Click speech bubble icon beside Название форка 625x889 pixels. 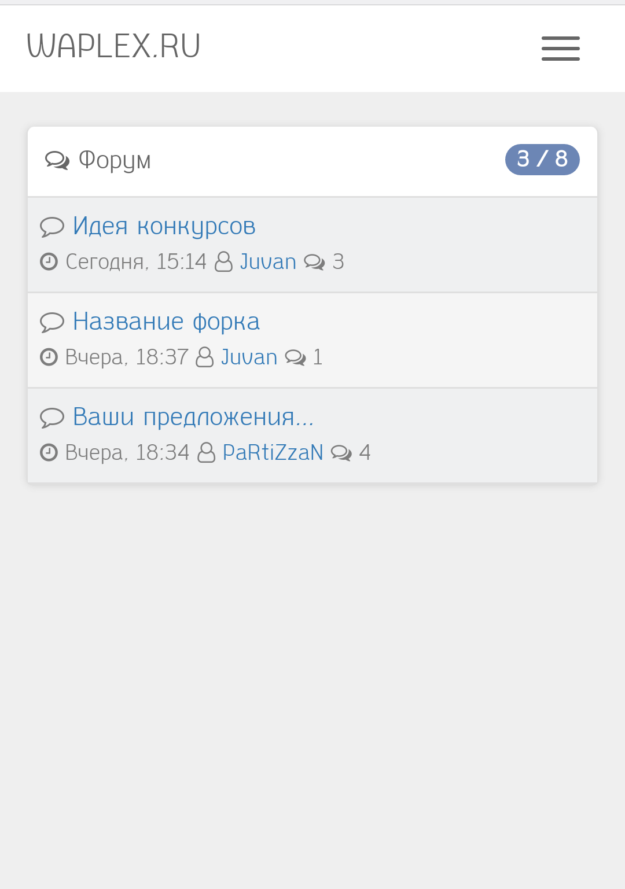(52, 322)
